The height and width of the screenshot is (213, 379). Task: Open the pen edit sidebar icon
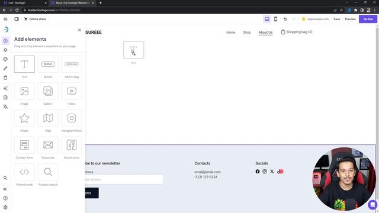[5, 69]
